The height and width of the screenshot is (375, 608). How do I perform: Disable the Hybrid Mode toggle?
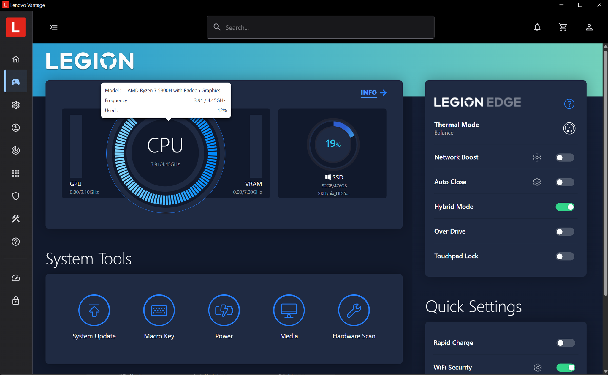pos(565,207)
